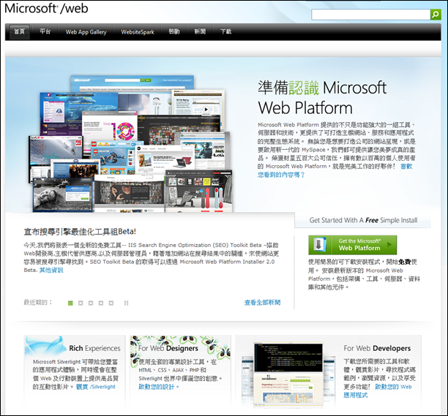Select the second news indicator square
The width and height of the screenshot is (448, 416).
[x=81, y=303]
